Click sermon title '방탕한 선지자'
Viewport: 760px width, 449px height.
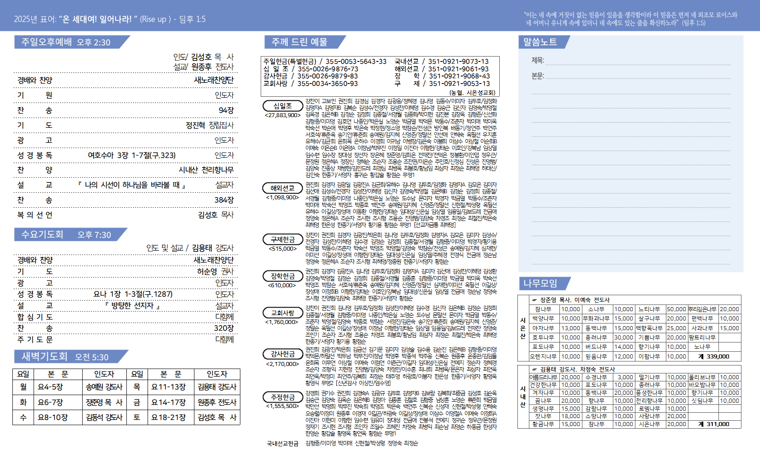(132, 305)
